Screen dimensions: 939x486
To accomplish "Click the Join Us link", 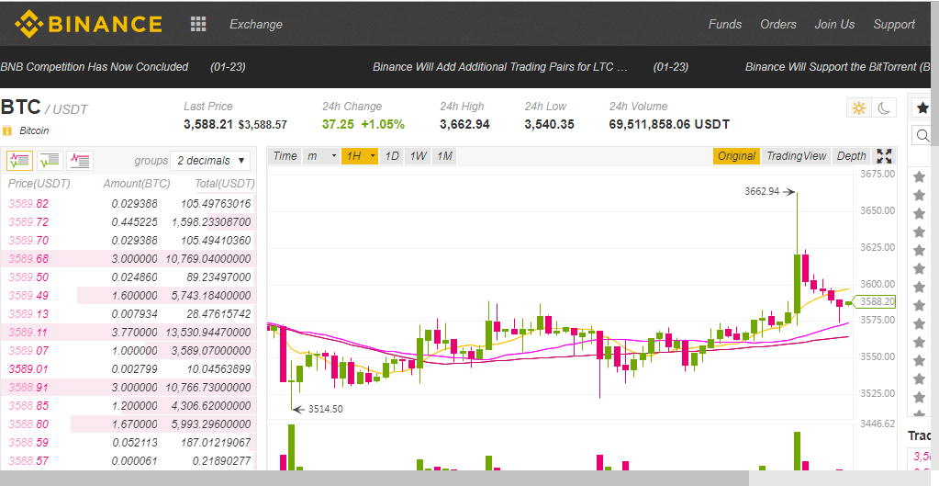I will point(834,24).
